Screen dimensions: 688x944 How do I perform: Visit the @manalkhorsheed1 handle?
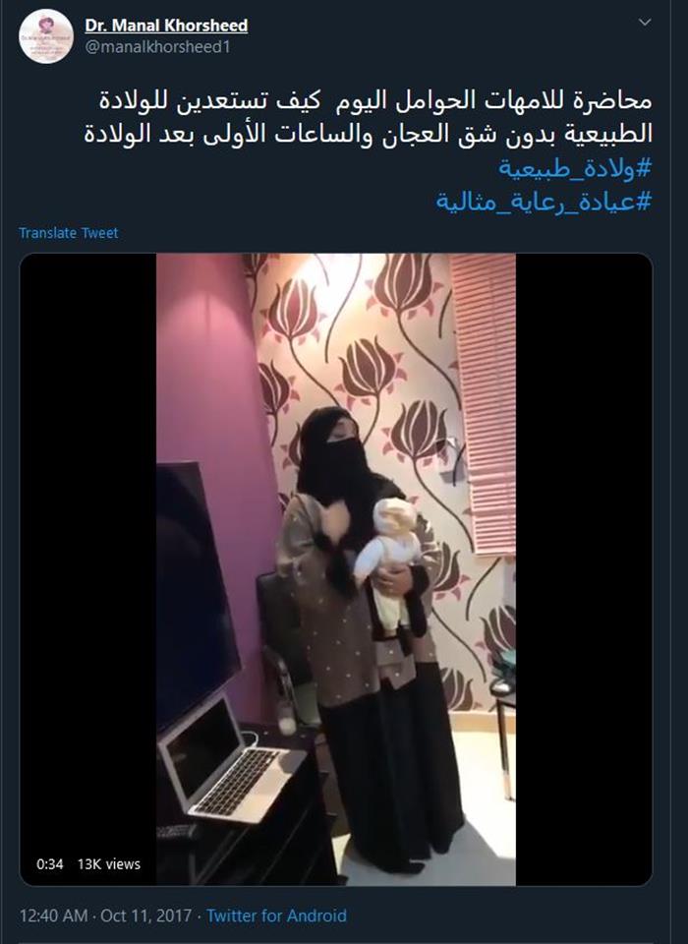coord(157,47)
